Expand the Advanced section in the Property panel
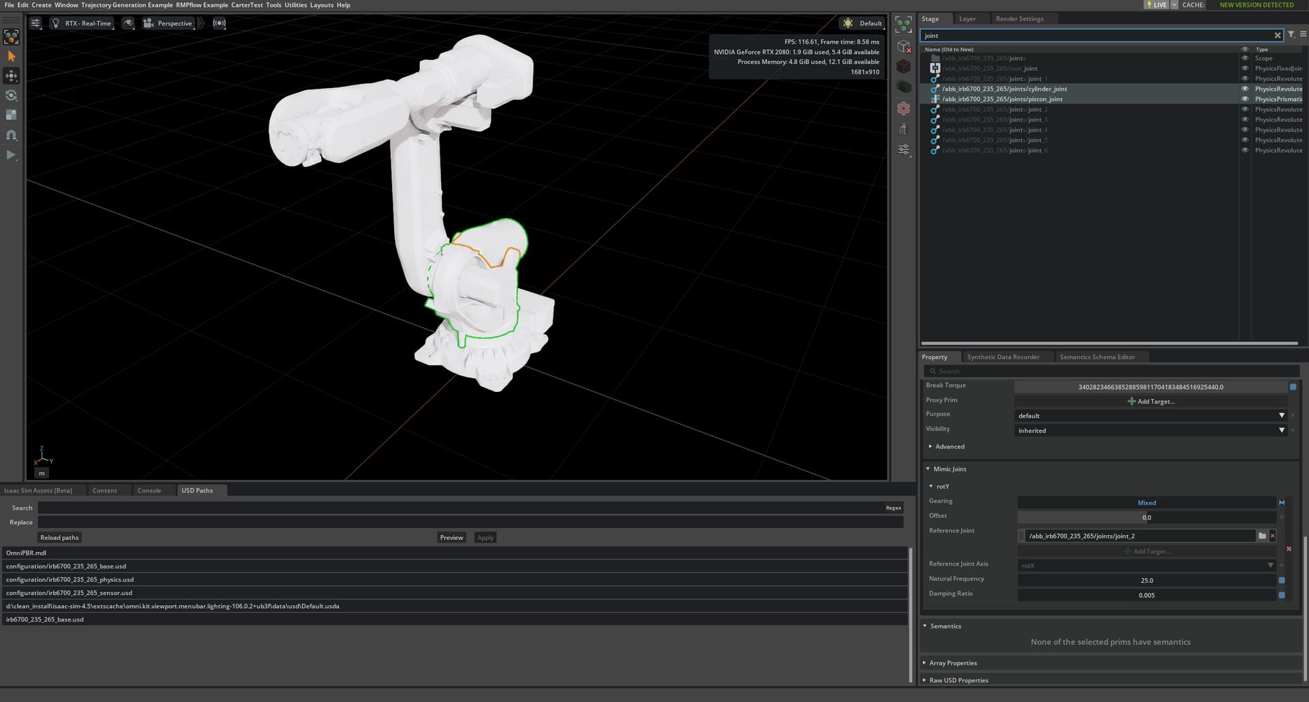Screen dimensions: 1309x702 (x=947, y=446)
